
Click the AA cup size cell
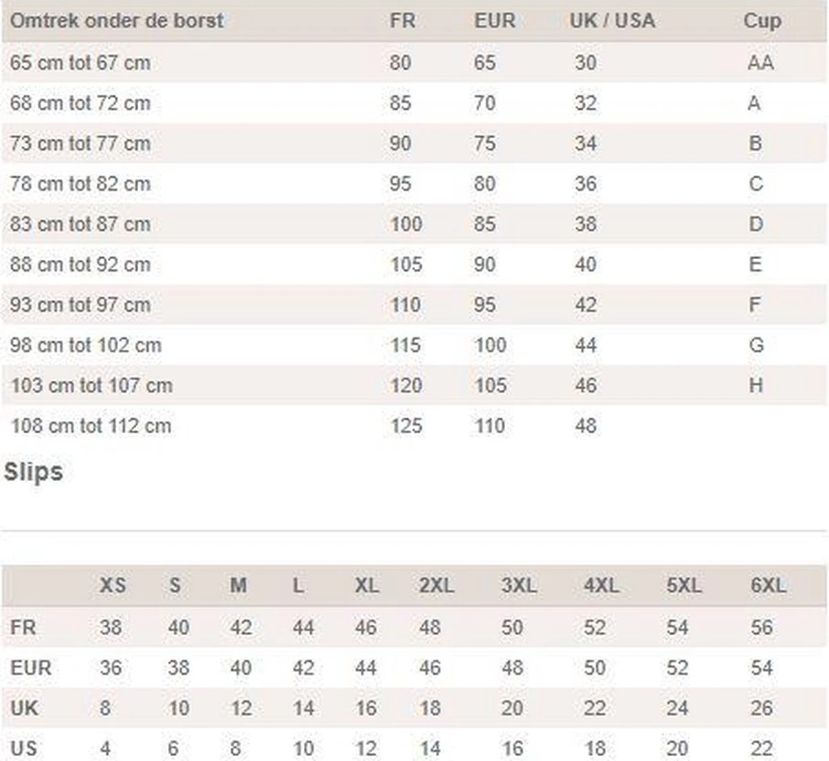tap(760, 63)
